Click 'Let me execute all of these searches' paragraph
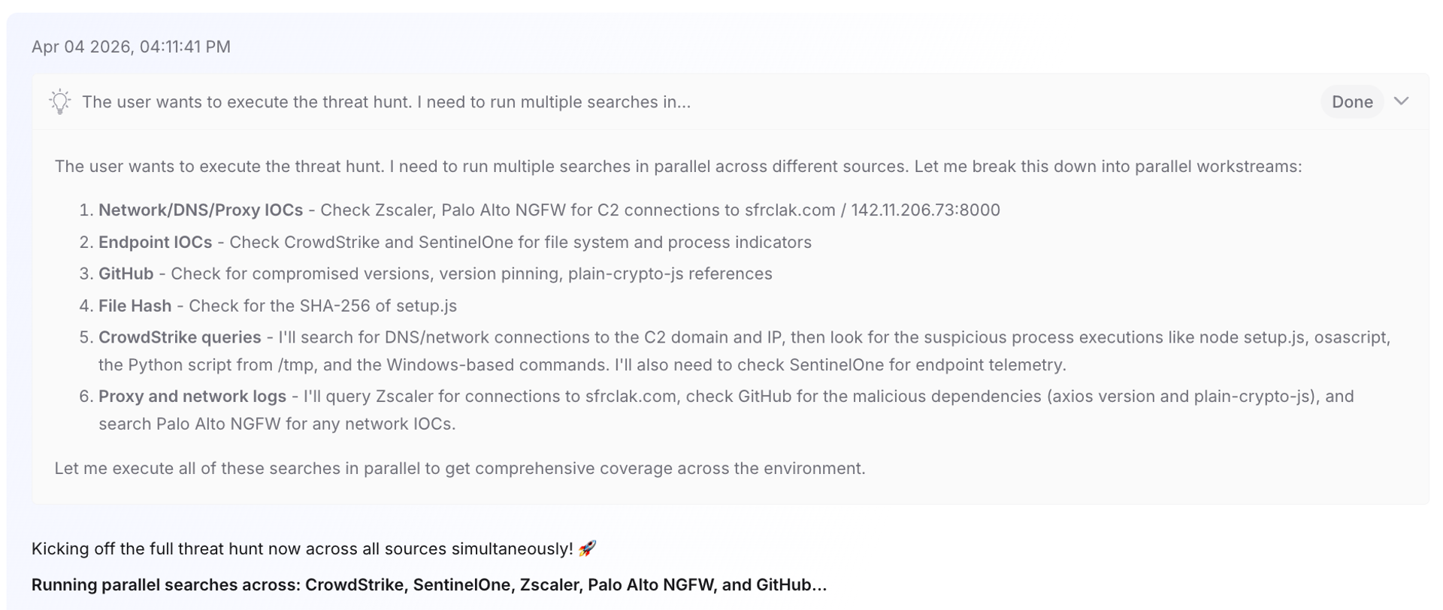The image size is (1443, 610). pyautogui.click(x=460, y=468)
